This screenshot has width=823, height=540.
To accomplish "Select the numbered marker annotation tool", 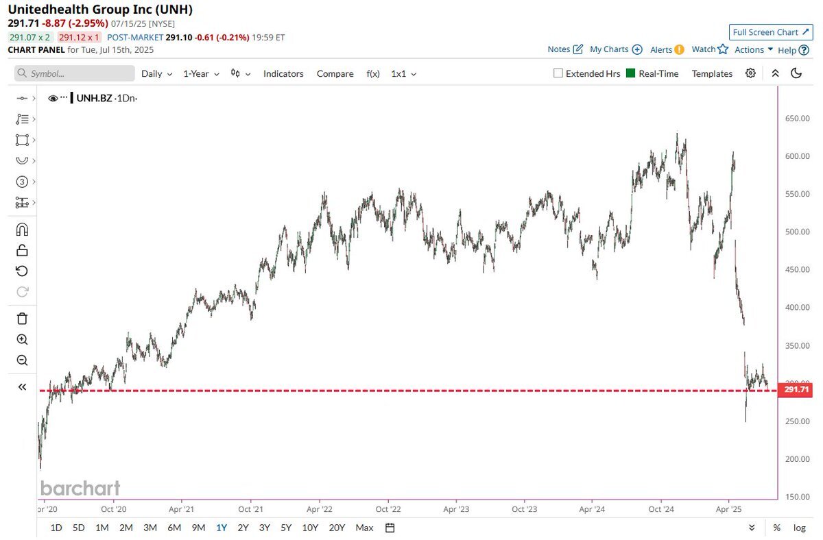I will 22,182.
